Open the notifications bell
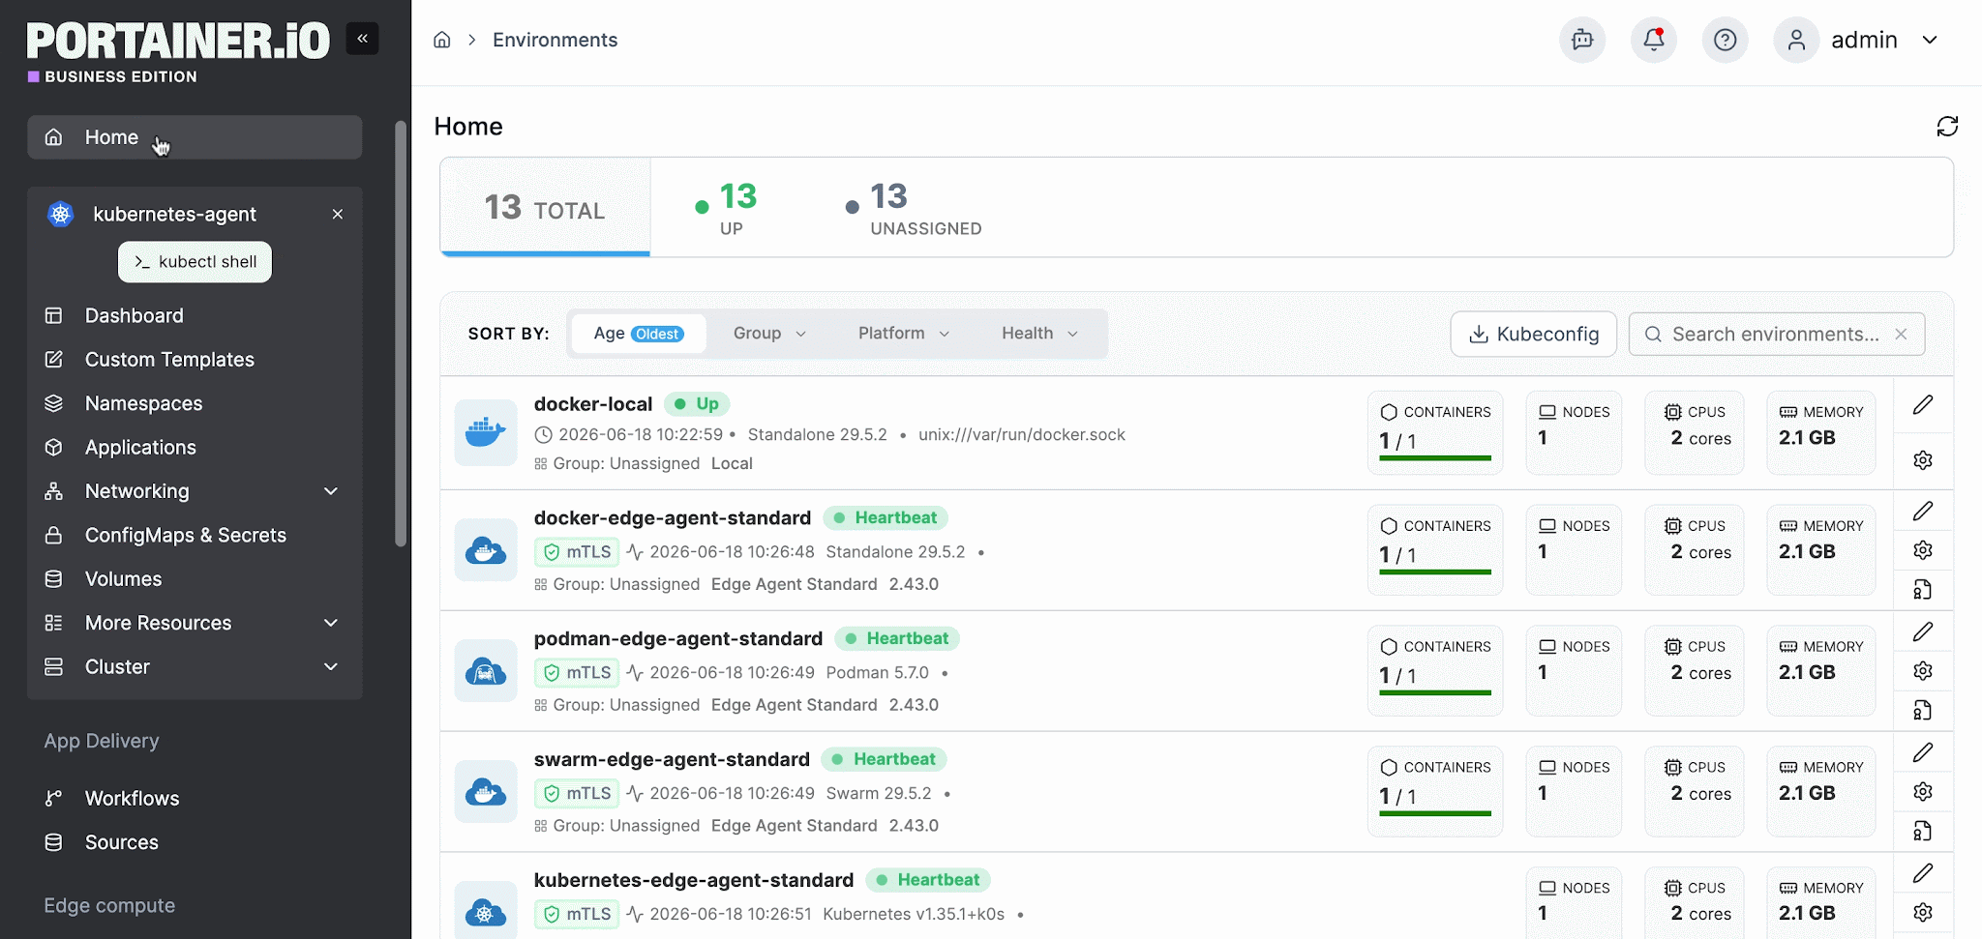 point(1654,40)
